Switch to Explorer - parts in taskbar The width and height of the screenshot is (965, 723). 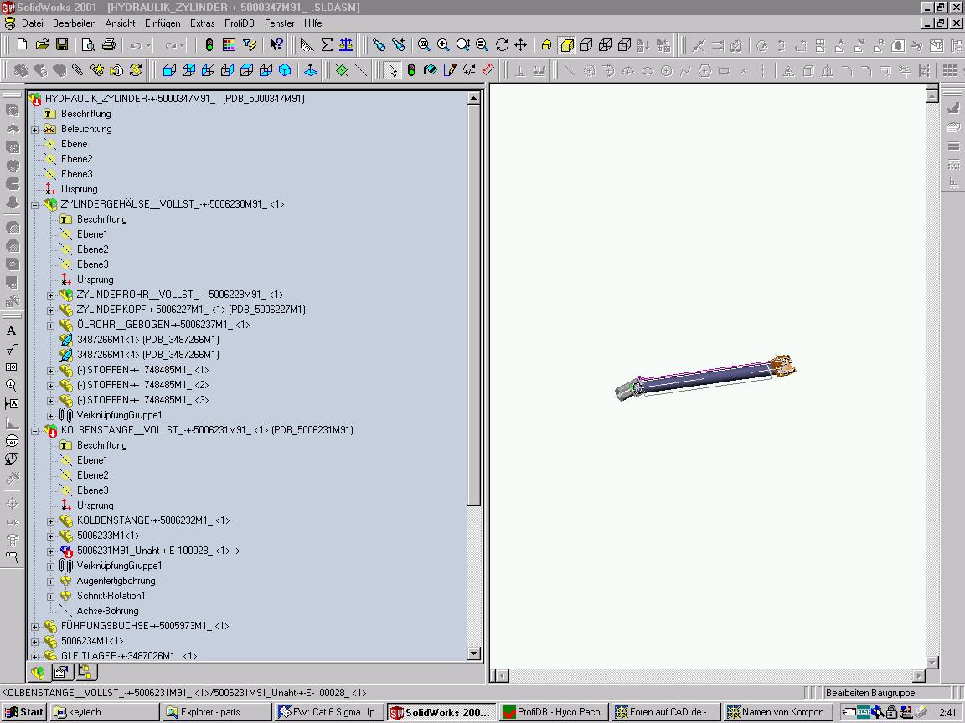(x=215, y=712)
